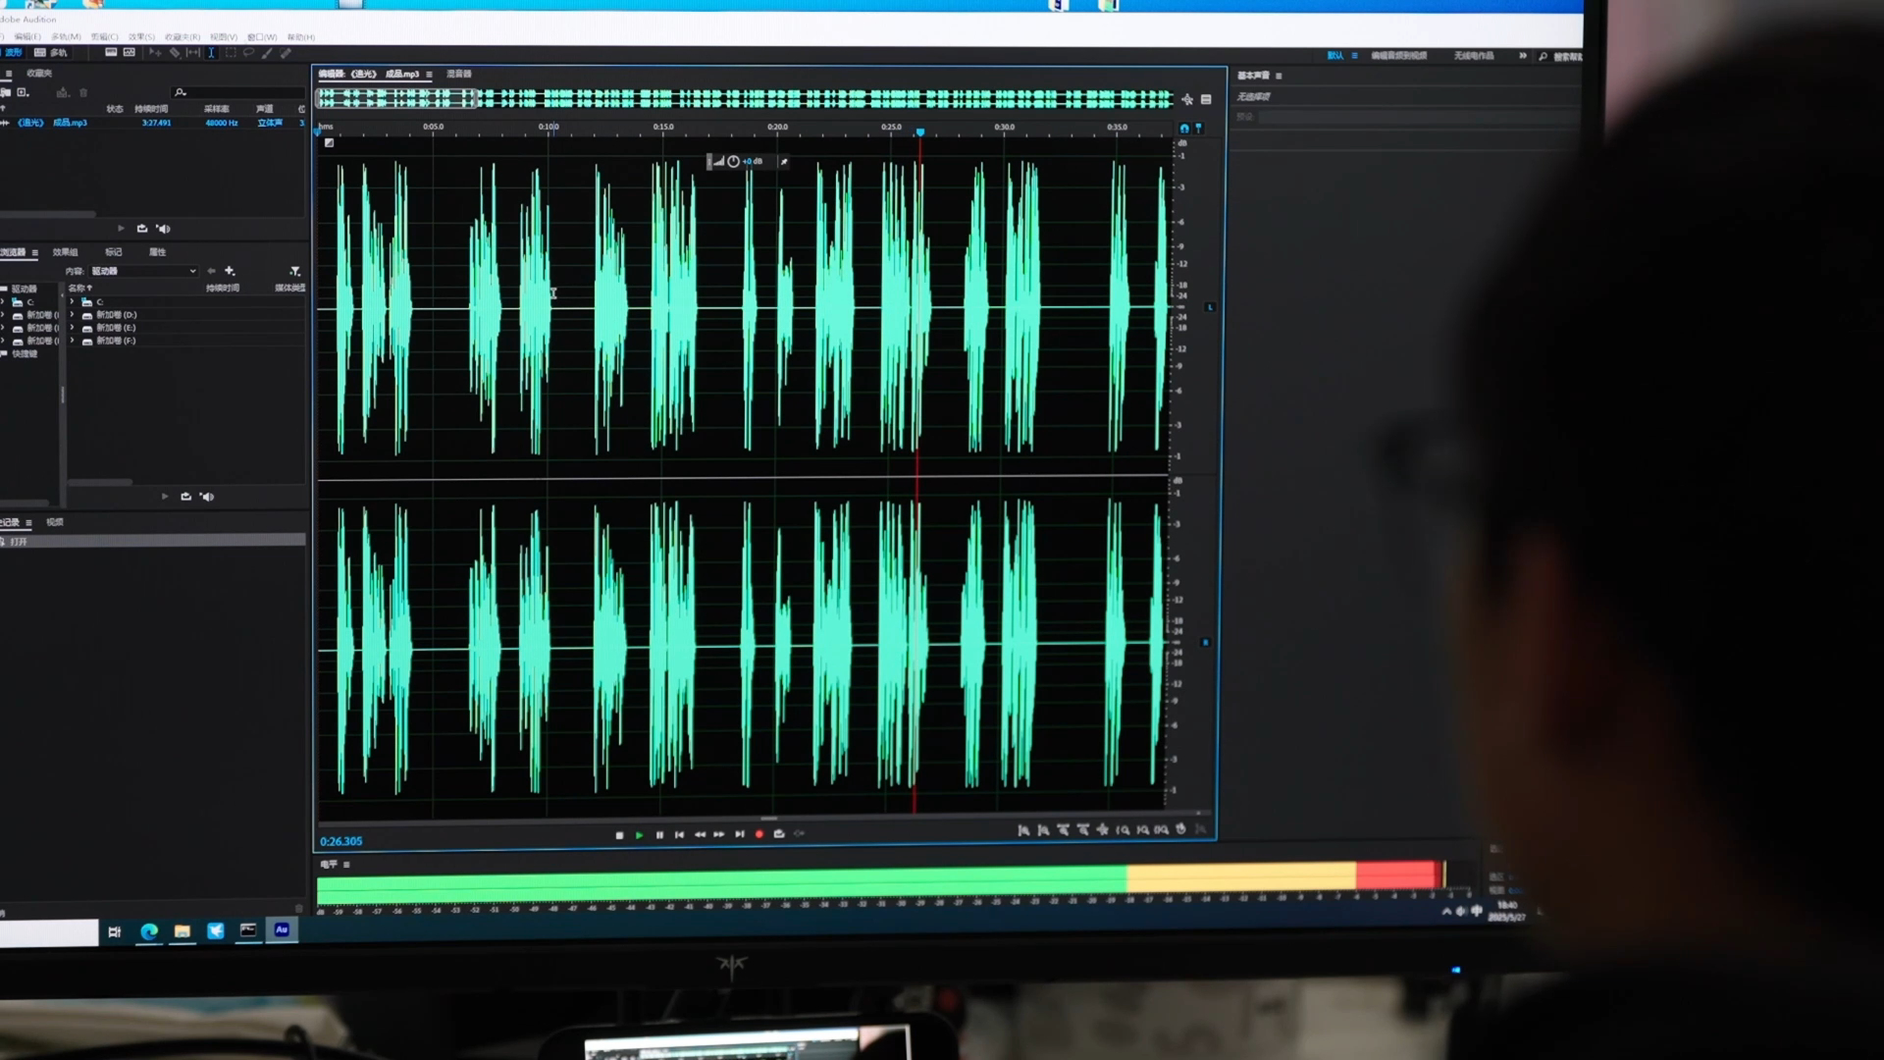The width and height of the screenshot is (1884, 1060).
Task: Expand the 新加卷 (D:) drive
Action: point(73,315)
